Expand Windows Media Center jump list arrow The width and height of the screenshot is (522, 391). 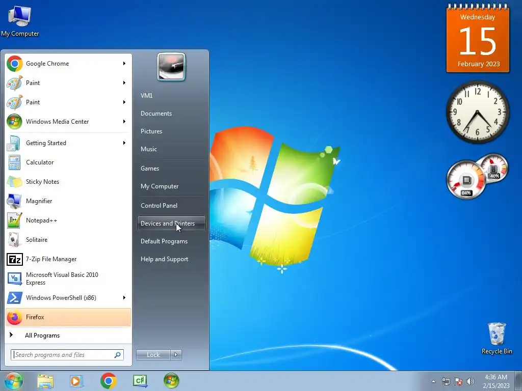tap(124, 121)
